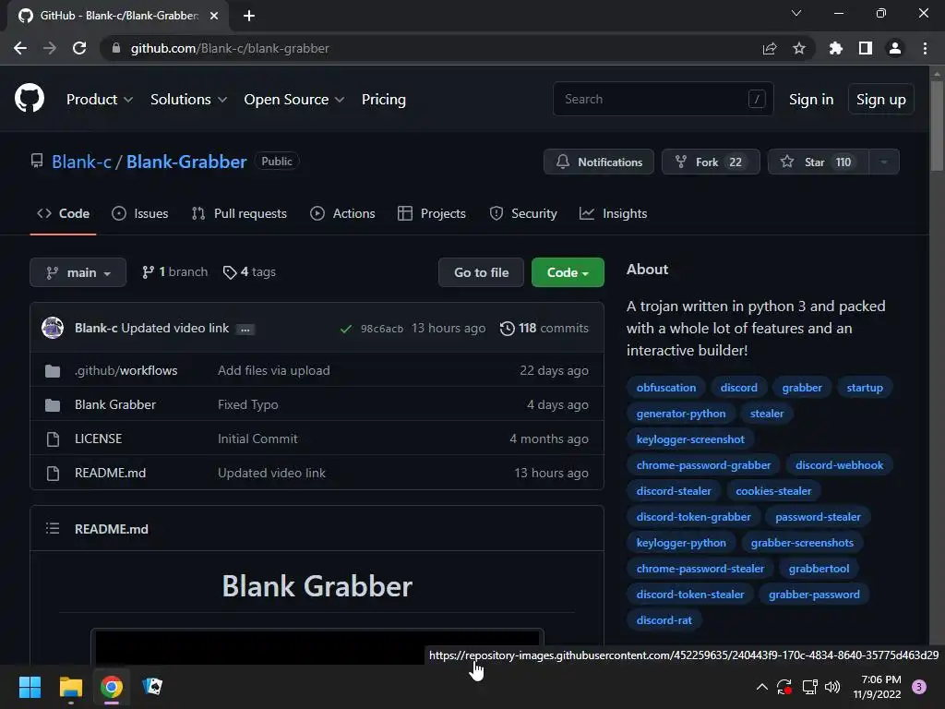This screenshot has height=709, width=945.
Task: Switch to the Projects tab
Action: [x=432, y=213]
